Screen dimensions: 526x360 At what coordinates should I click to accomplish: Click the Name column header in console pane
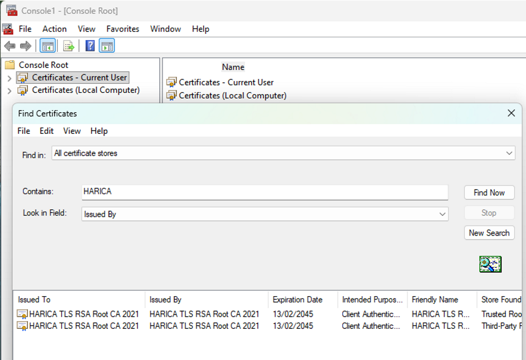tap(233, 67)
